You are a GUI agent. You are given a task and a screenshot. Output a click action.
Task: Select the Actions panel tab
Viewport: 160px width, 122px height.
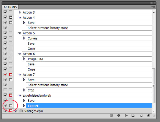10,7
